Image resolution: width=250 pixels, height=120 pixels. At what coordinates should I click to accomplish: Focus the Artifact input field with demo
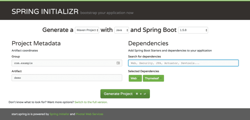67,78
